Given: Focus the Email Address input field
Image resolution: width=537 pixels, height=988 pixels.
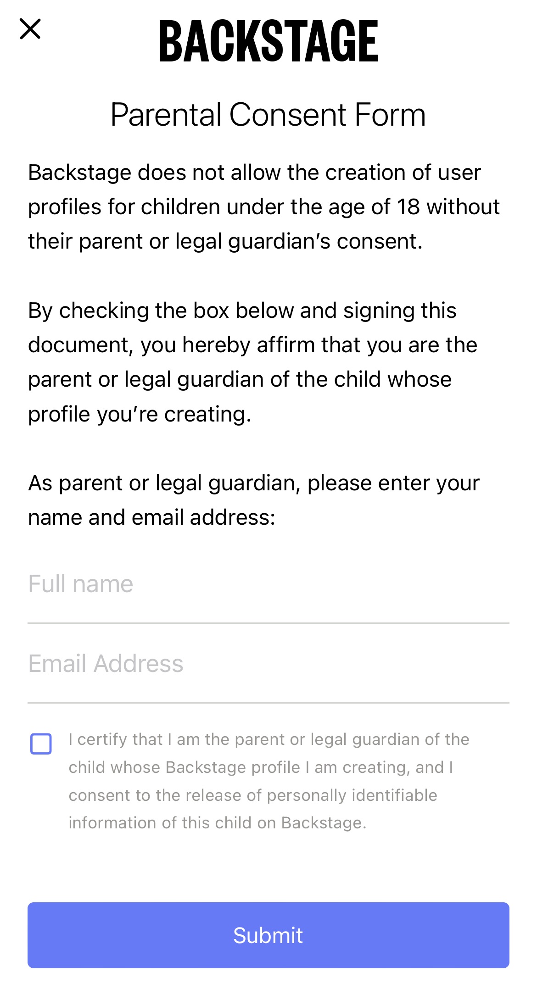Looking at the screenshot, I should click(x=268, y=664).
